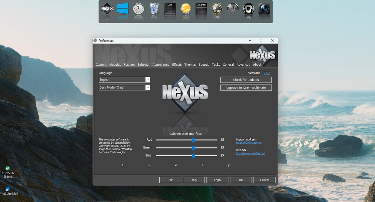Click the globe network icon in the dock
Image resolution: width=375 pixels, height=202 pixels.
[217, 9]
